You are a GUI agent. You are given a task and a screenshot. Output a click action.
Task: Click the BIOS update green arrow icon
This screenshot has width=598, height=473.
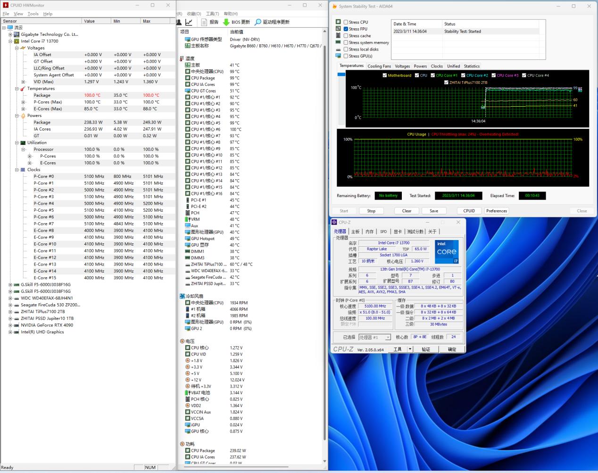coord(226,22)
